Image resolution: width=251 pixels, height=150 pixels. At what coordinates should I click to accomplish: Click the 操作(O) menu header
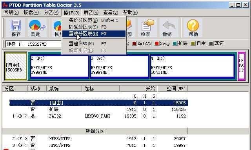pos(71,12)
